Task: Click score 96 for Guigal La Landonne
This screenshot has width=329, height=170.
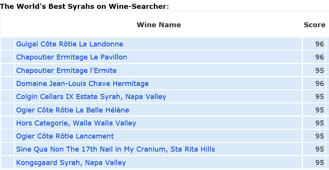Action: click(314, 44)
